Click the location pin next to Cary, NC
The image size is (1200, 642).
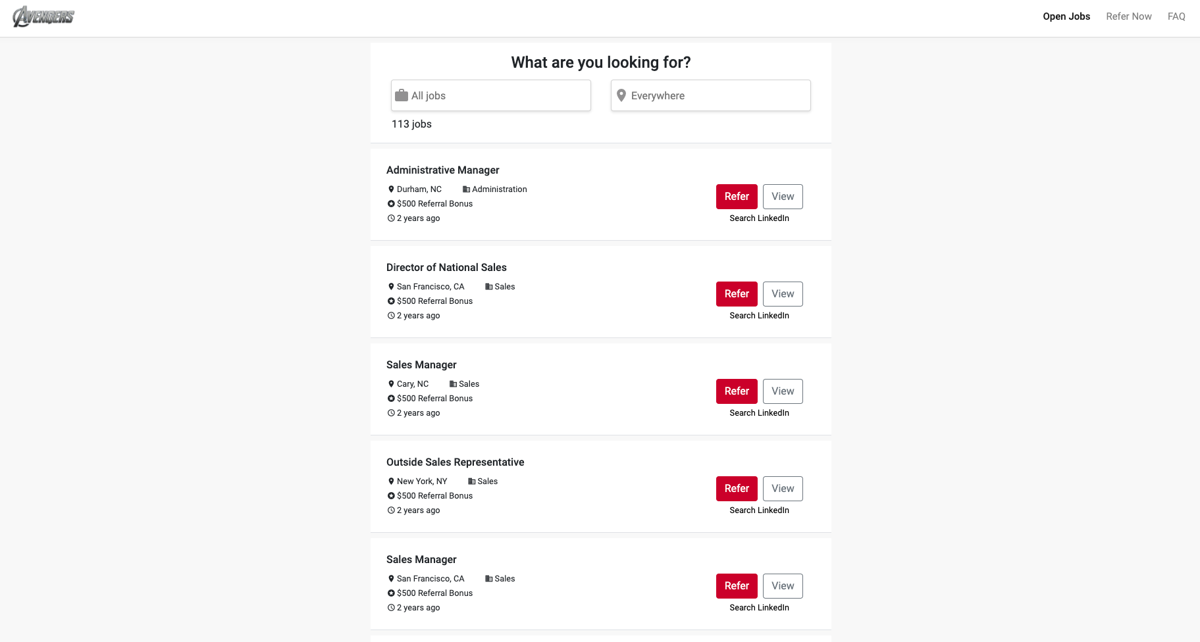(x=391, y=384)
